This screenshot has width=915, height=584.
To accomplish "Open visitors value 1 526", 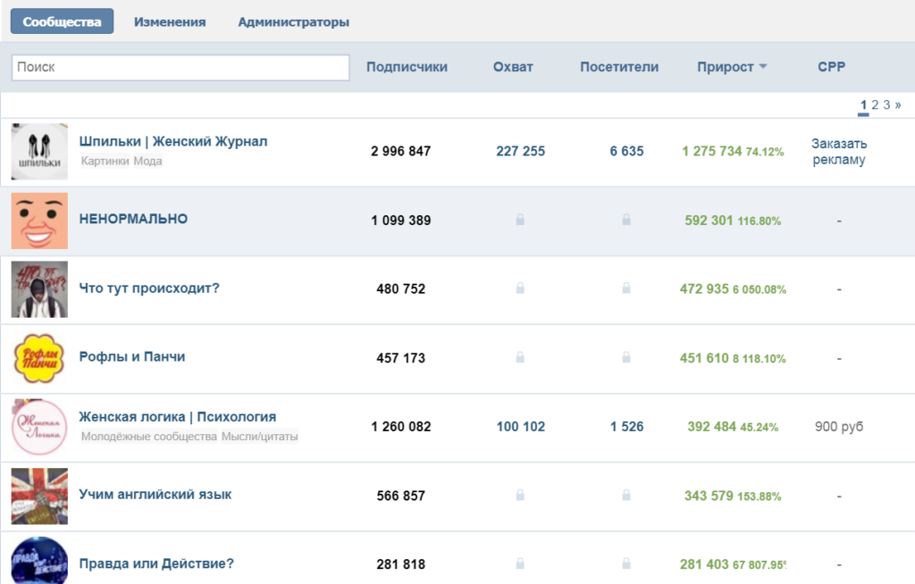I will [x=626, y=427].
